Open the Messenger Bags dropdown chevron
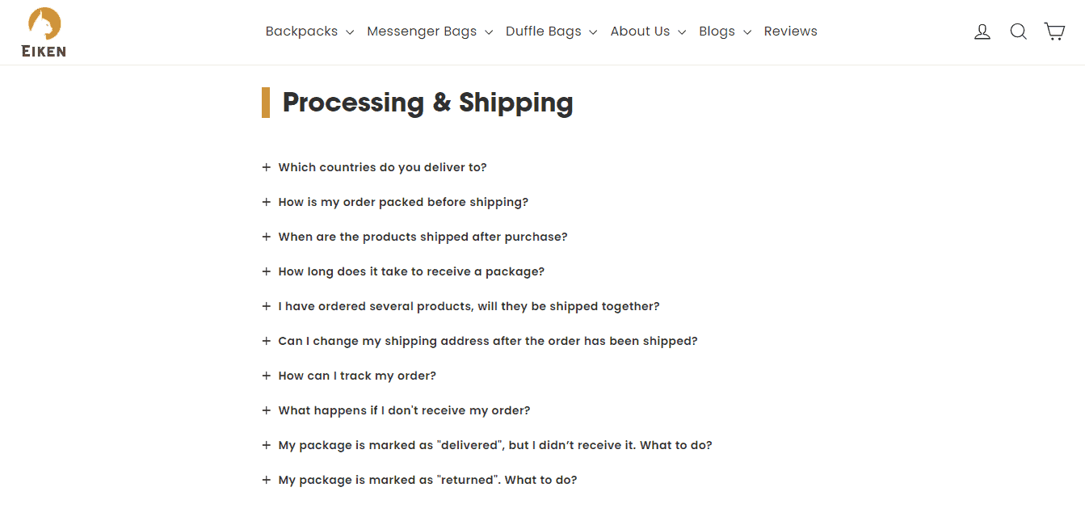 (x=490, y=32)
